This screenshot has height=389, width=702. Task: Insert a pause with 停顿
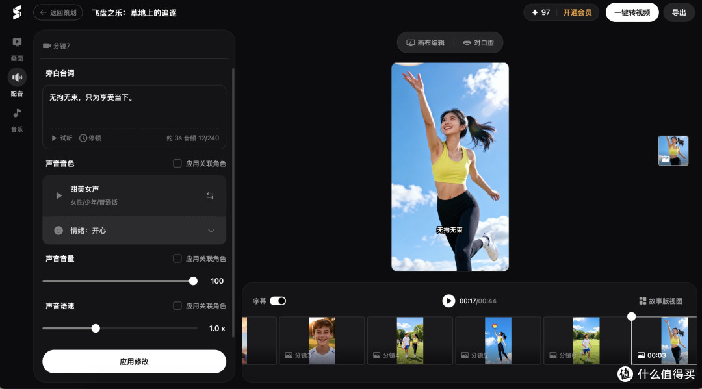(x=90, y=138)
